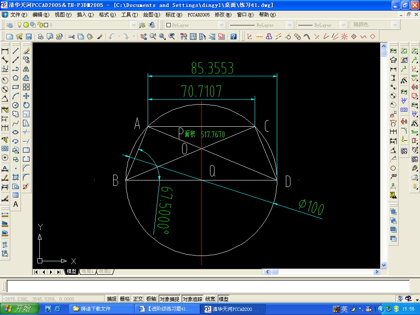Select the Aligned Dimension tool
The image size is (420, 315).
[x=5, y=60]
